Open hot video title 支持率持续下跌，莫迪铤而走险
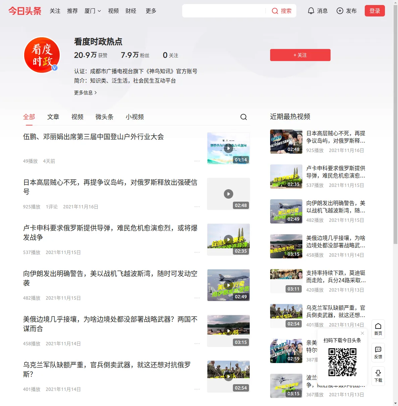This screenshot has height=406, width=398. [x=336, y=276]
